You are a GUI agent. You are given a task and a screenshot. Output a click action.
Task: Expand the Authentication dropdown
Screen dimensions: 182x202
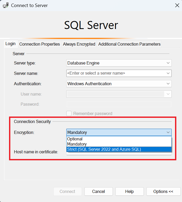[119, 84]
